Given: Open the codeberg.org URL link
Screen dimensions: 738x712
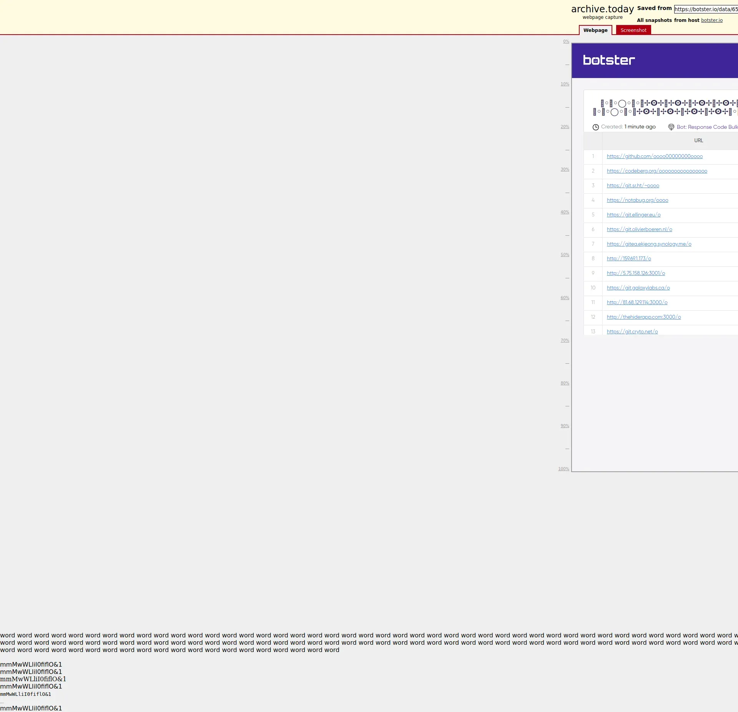Looking at the screenshot, I should [657, 171].
